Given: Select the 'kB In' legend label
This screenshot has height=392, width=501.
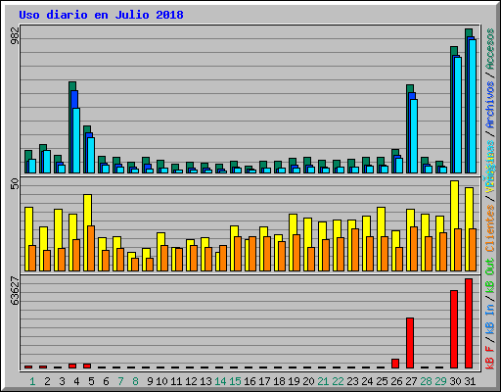Looking at the screenshot, I should tap(490, 319).
